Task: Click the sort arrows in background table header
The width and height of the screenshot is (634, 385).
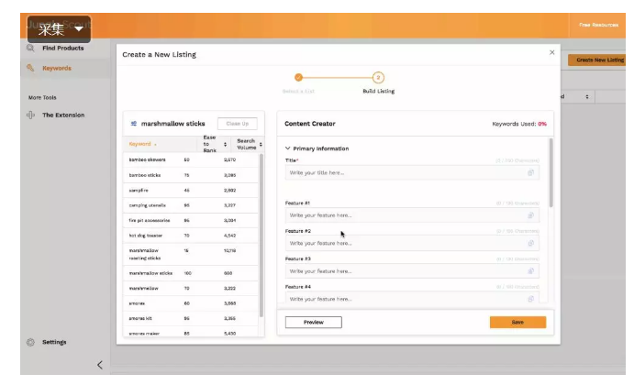Action: (587, 97)
